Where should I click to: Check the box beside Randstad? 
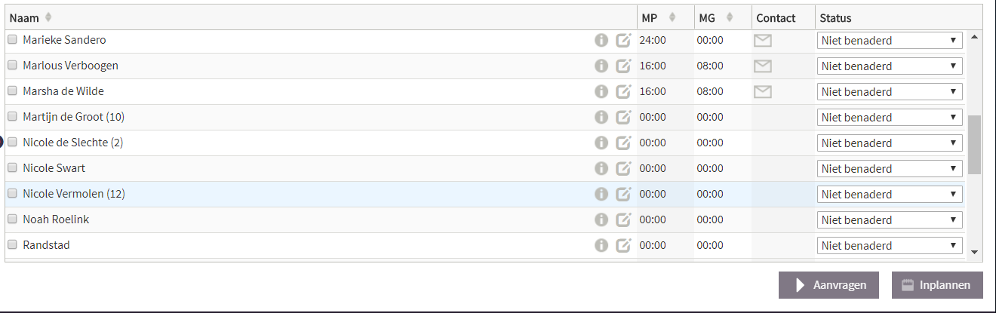click(12, 244)
